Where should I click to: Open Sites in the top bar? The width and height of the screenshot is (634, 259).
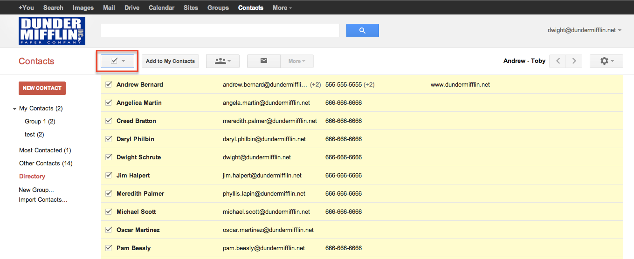click(x=191, y=7)
